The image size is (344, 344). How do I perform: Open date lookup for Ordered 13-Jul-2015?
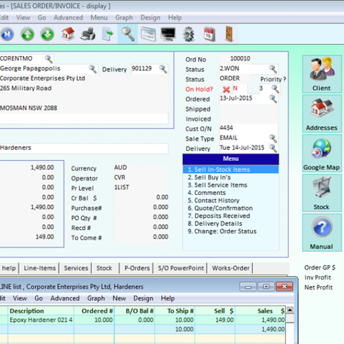pos(273,99)
